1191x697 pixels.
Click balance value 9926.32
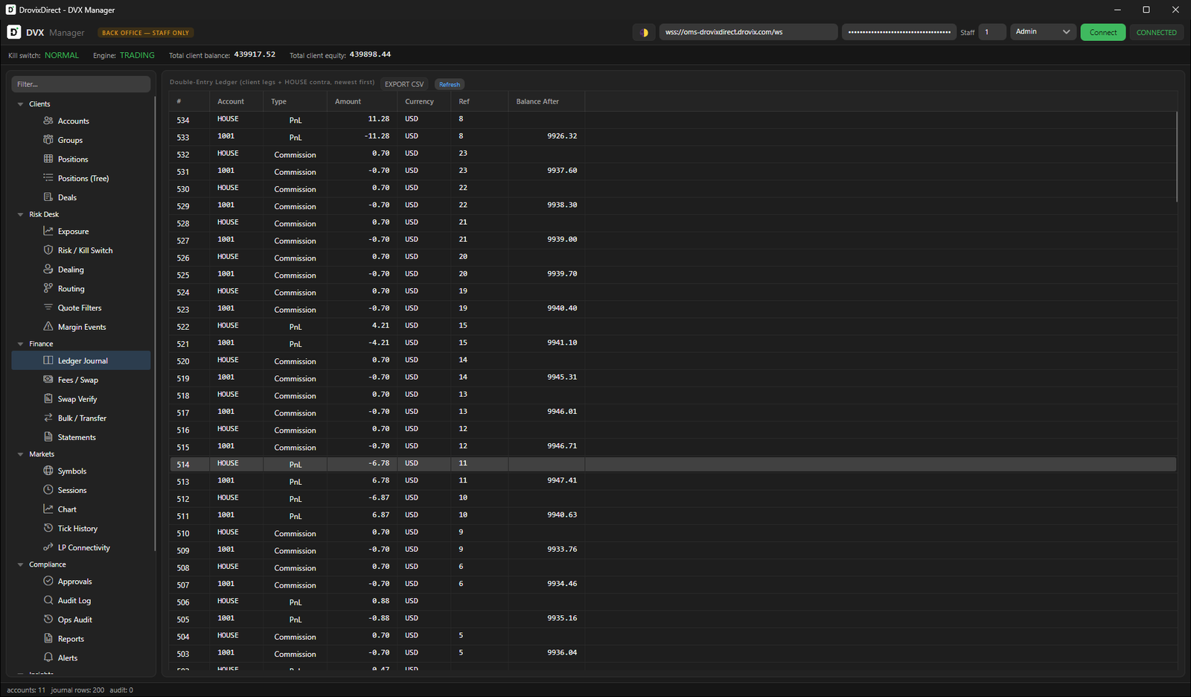[562, 136]
